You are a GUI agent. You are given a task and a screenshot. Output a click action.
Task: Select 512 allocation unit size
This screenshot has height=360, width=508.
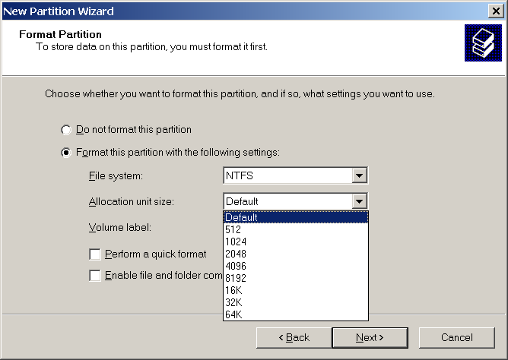point(295,229)
